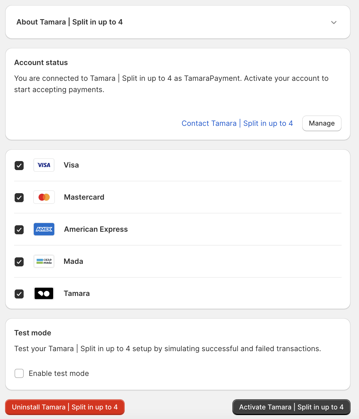The height and width of the screenshot is (419, 359).
Task: Click the Test mode heading
Action: coord(33,333)
